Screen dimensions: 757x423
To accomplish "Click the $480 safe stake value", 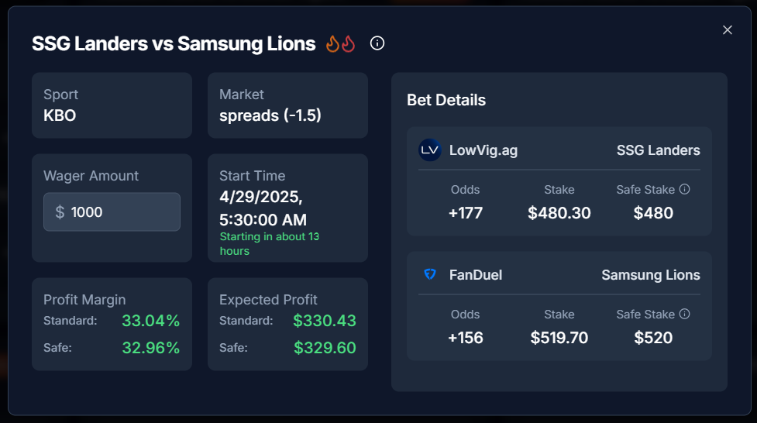I will click(653, 213).
